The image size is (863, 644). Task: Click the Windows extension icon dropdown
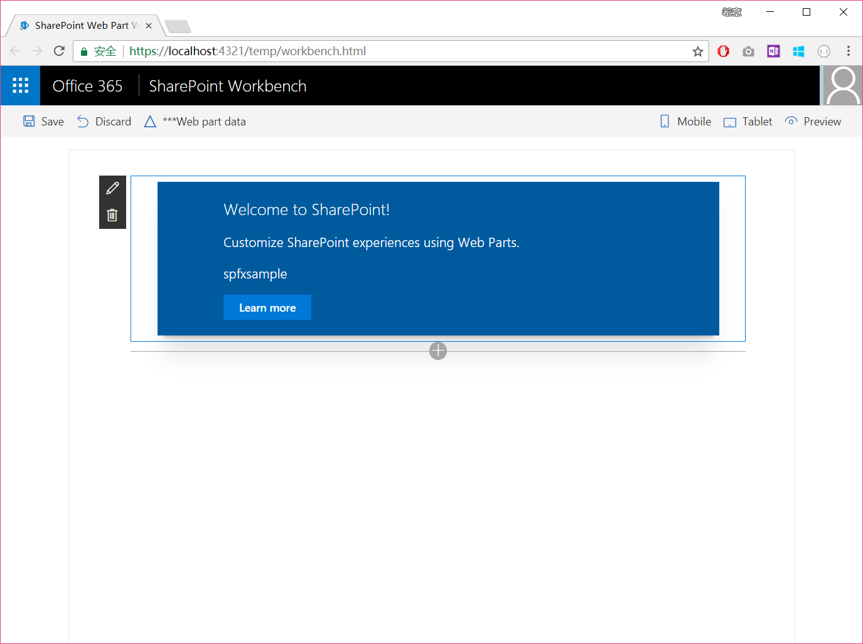point(798,51)
